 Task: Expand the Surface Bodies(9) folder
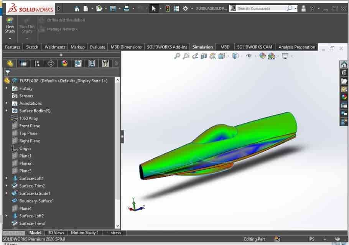click(x=7, y=110)
